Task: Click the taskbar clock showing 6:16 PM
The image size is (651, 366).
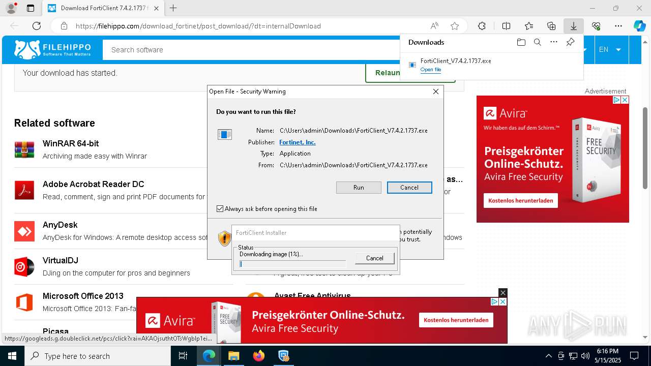Action: tap(607, 356)
